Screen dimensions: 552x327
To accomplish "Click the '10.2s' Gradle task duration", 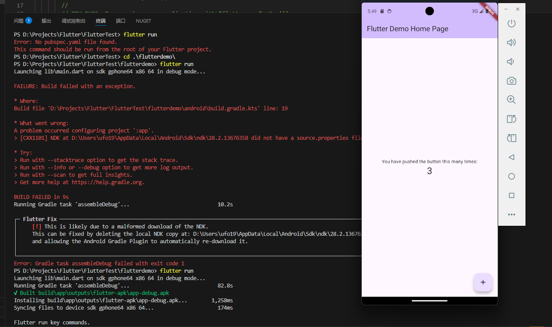I will pos(225,205).
